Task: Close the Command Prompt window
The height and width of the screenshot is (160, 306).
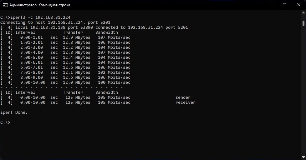Action: click(299, 5)
